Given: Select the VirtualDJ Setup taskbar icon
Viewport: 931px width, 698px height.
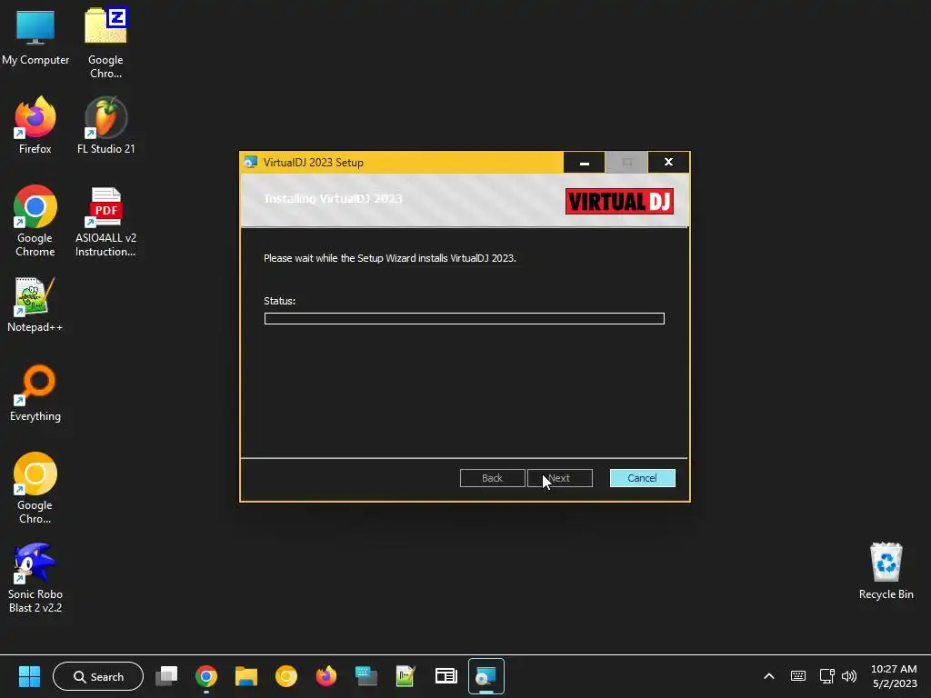Looking at the screenshot, I should (486, 676).
